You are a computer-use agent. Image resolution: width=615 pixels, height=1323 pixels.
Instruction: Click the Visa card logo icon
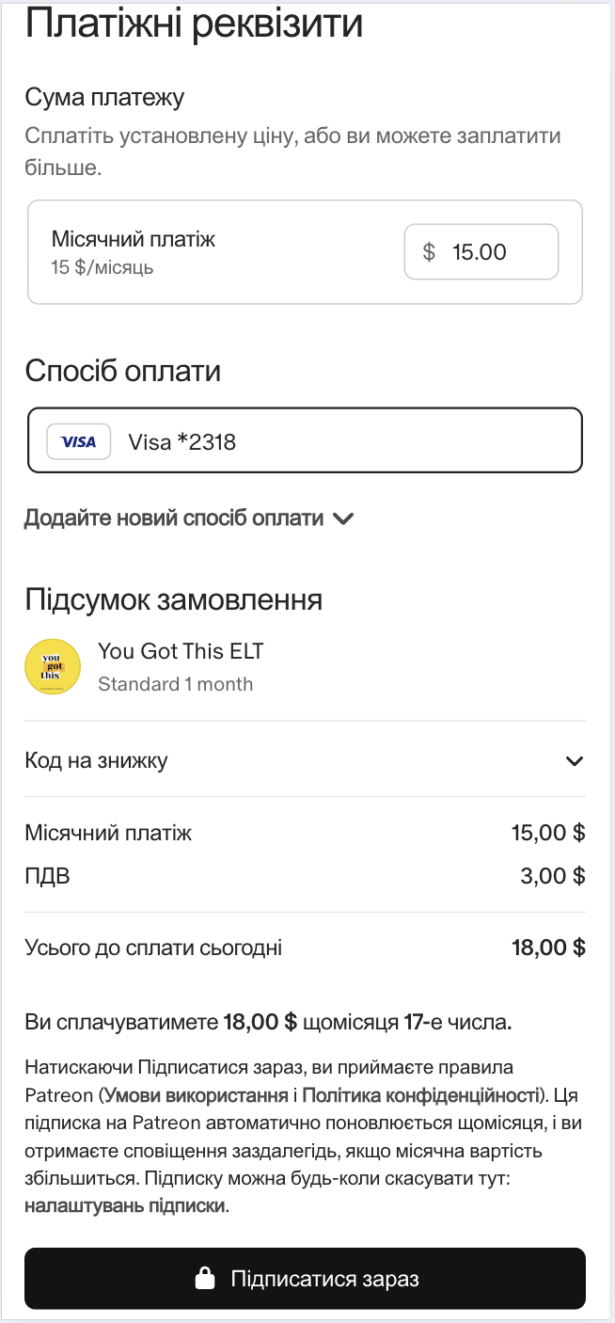coord(78,441)
